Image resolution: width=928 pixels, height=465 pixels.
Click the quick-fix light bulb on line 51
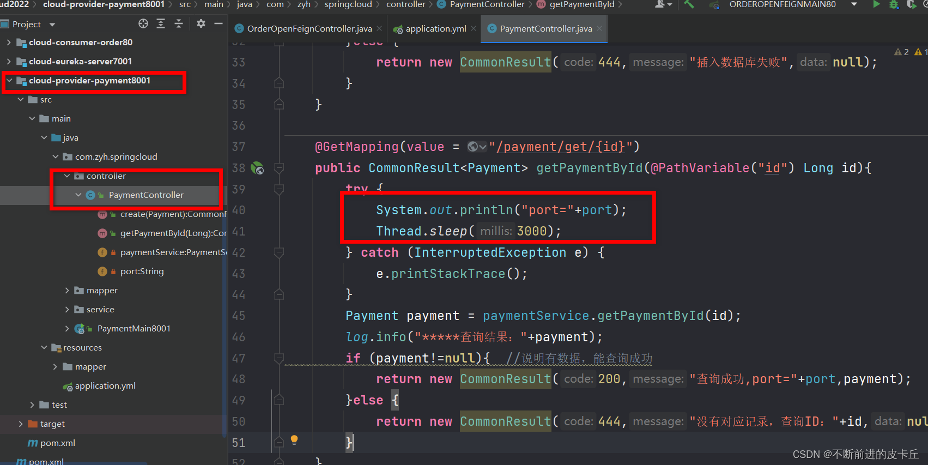294,440
